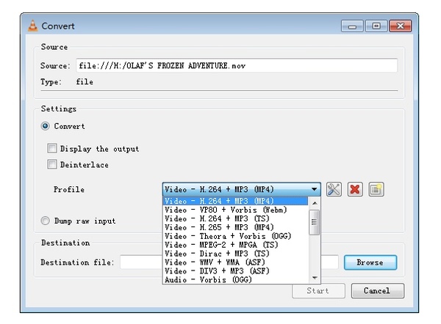Click the VLC cone icon in title bar
The image size is (441, 324).
[33, 26]
